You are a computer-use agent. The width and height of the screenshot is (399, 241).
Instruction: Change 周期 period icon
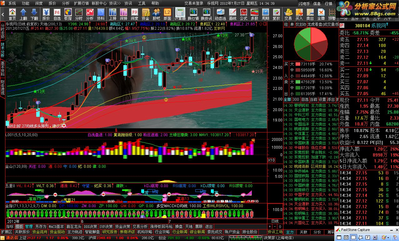(266, 14)
